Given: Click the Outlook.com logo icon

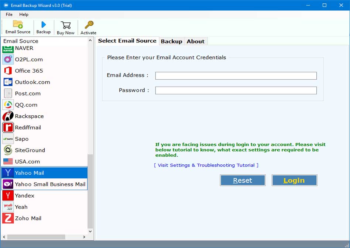Looking at the screenshot, I should pos(8,82).
